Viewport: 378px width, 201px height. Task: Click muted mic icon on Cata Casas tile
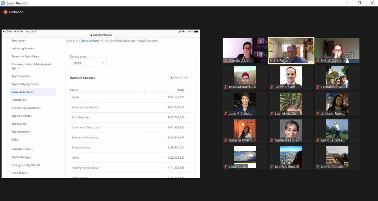(x=226, y=167)
